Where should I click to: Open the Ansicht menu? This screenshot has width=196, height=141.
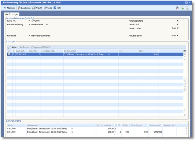[x=39, y=8]
